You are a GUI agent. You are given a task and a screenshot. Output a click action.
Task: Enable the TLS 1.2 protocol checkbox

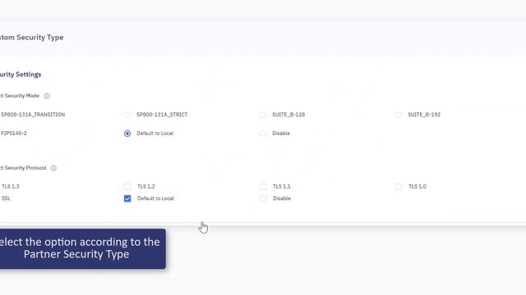pos(127,187)
